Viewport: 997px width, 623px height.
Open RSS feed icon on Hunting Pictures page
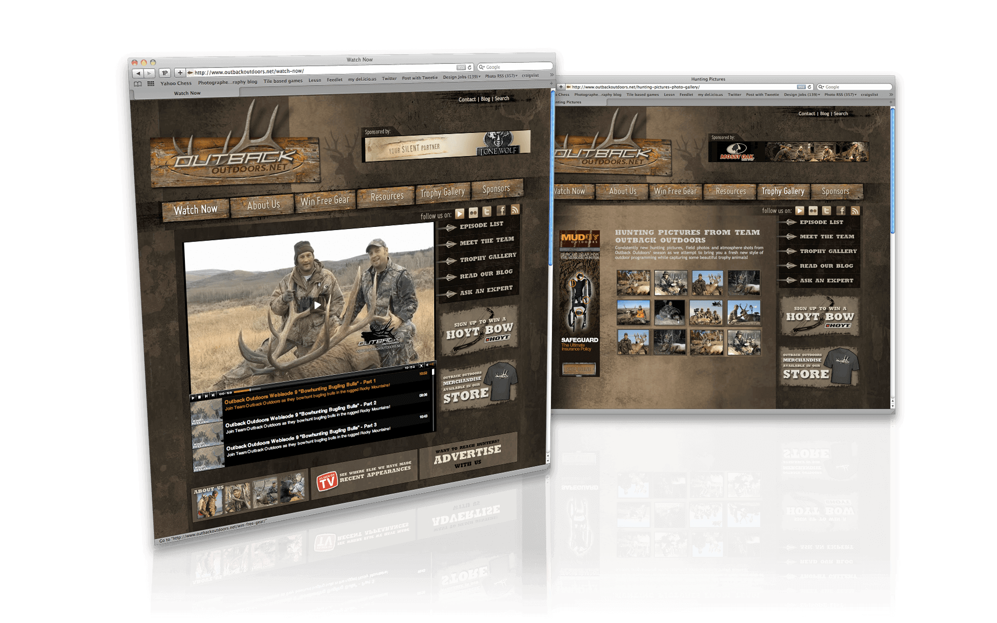(x=855, y=211)
